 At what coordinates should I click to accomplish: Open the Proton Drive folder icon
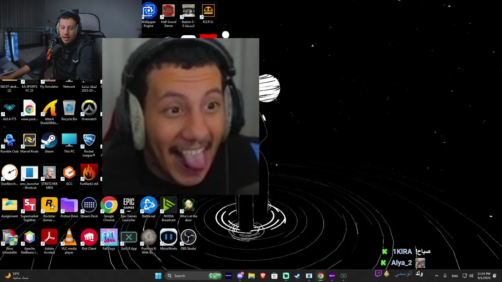tap(69, 208)
